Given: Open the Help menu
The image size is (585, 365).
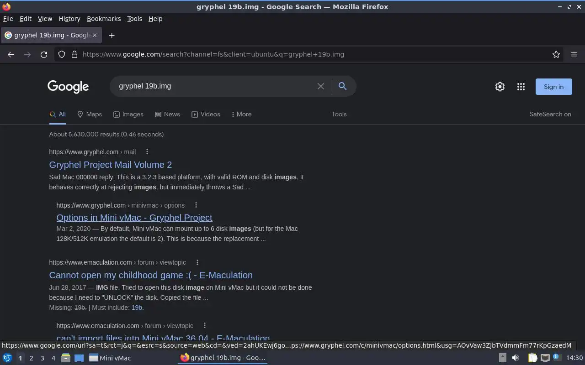Looking at the screenshot, I should tap(155, 19).
